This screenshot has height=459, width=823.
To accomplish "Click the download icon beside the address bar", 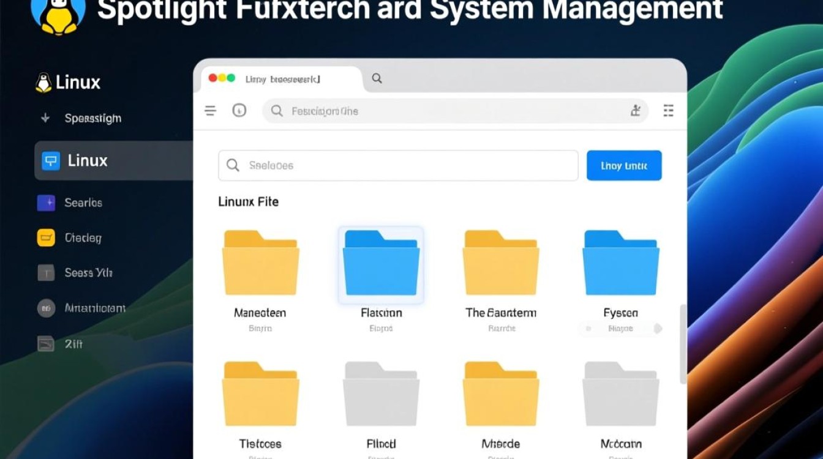I will tap(637, 111).
